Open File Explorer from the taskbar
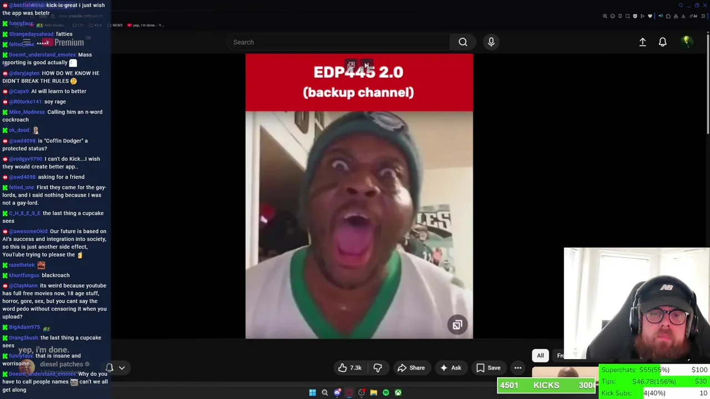The height and width of the screenshot is (399, 710). pyautogui.click(x=374, y=392)
